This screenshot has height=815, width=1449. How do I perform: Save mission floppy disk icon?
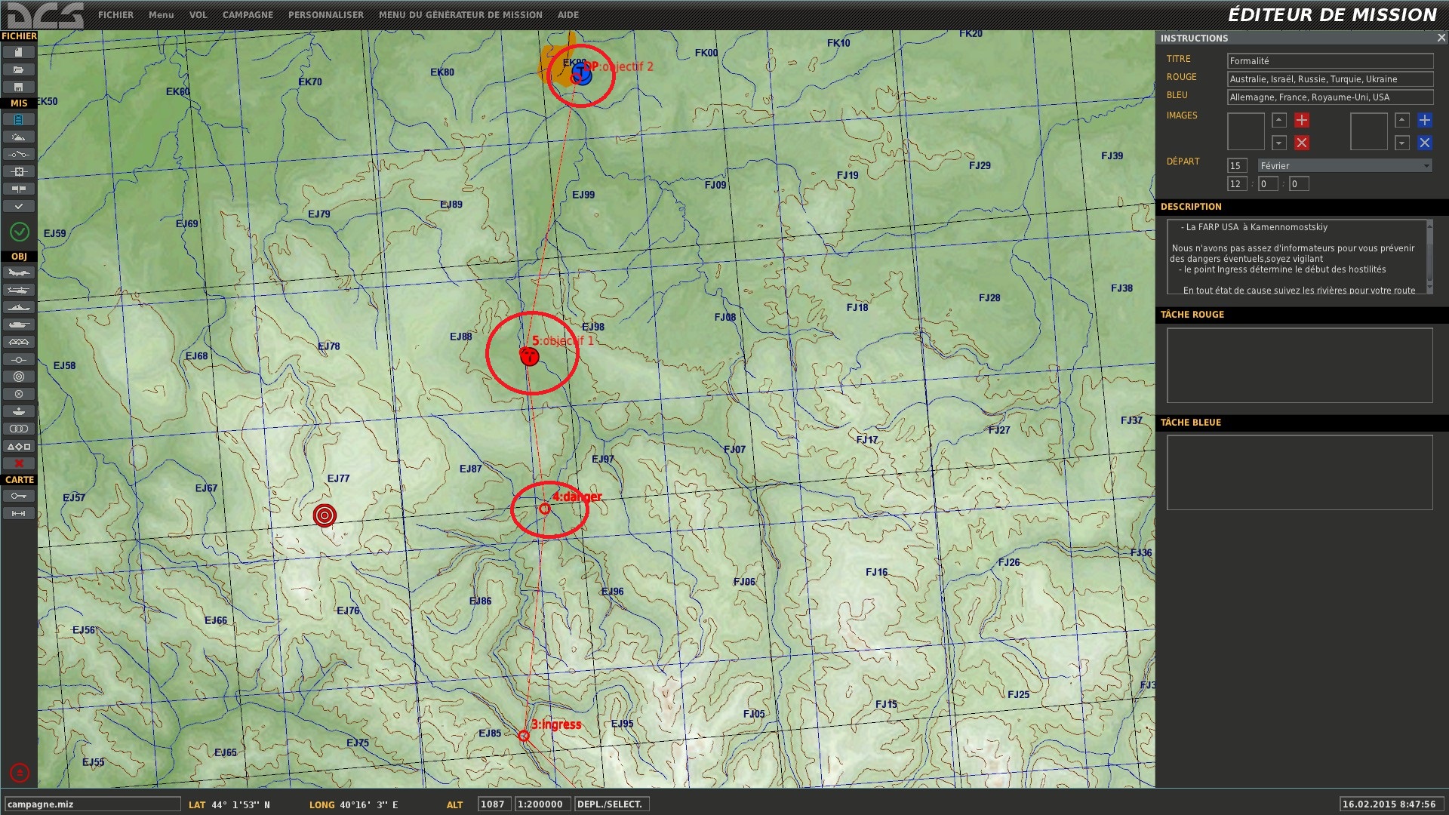(19, 87)
